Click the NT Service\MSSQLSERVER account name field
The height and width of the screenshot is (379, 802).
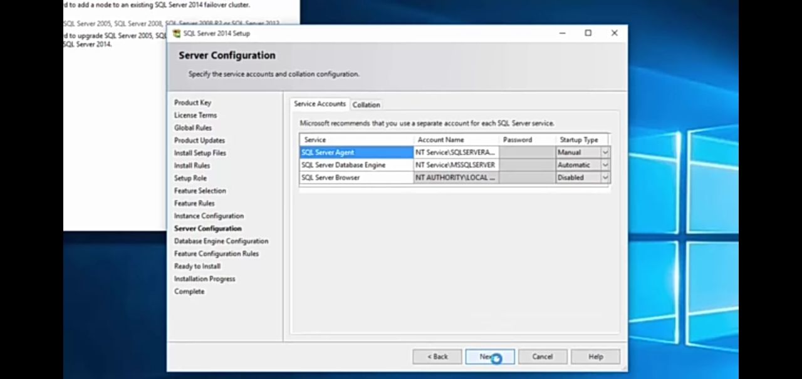456,164
